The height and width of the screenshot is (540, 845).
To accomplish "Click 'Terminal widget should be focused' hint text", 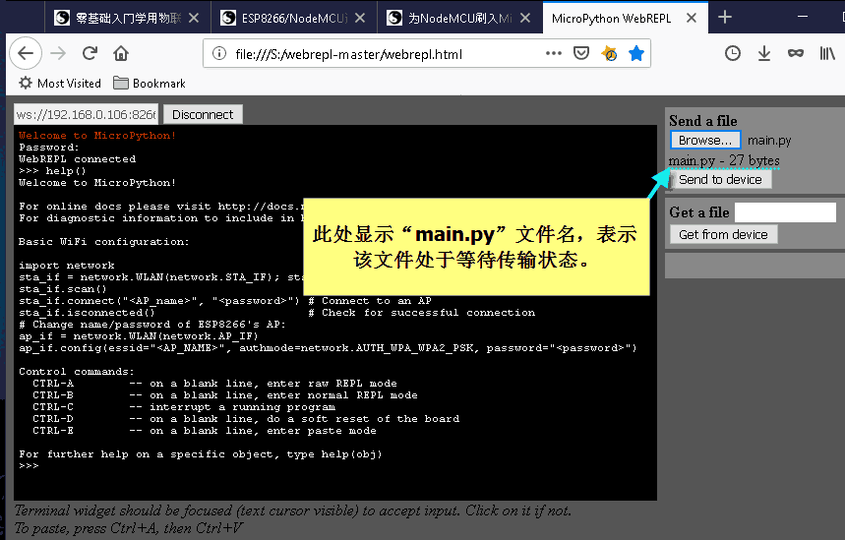I will point(292,510).
